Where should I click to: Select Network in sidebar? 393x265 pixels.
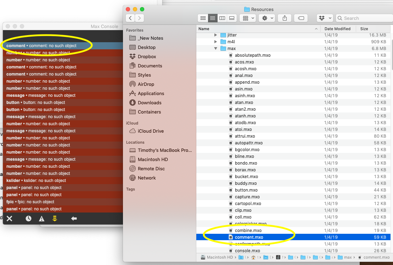click(142, 178)
